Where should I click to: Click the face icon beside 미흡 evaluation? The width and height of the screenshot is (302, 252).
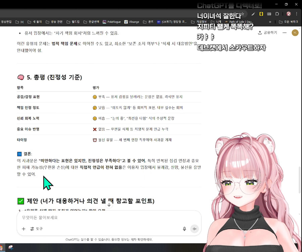click(x=95, y=118)
